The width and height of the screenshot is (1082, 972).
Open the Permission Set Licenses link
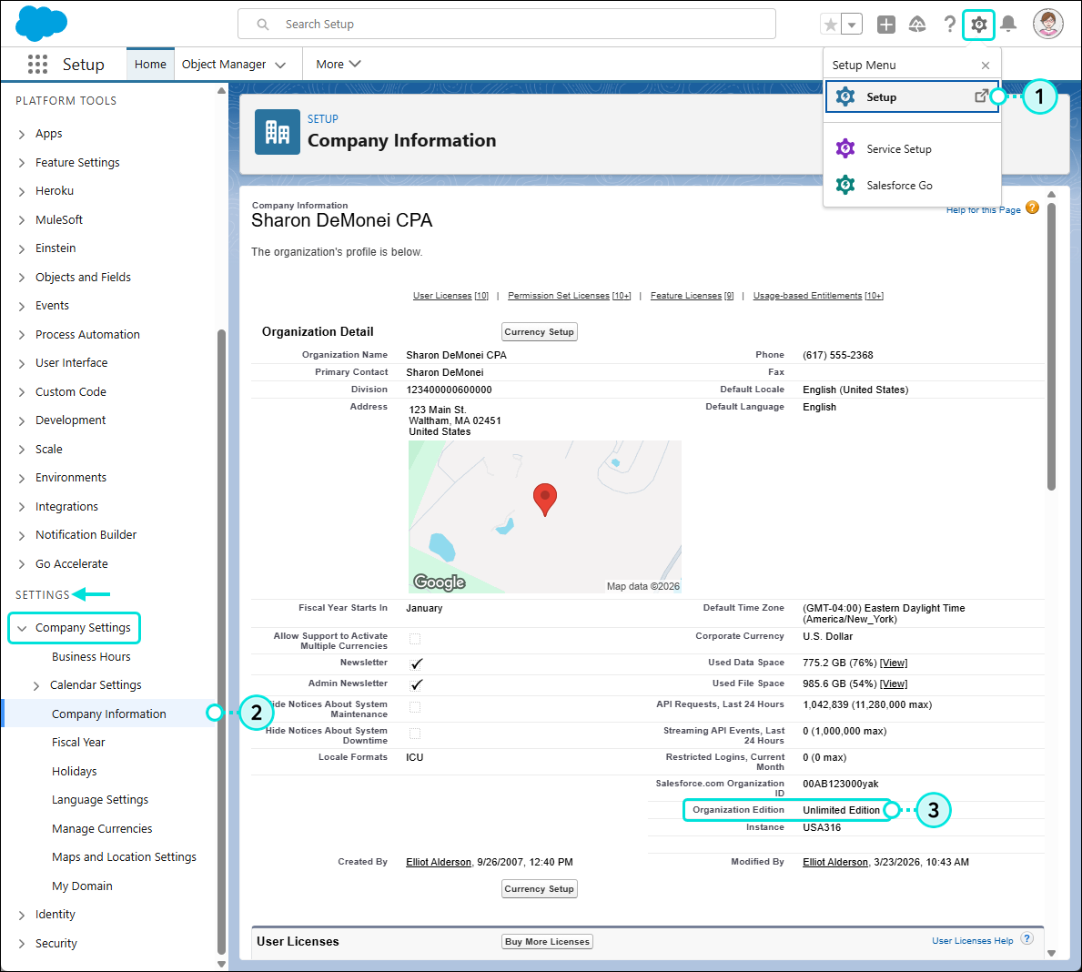pyautogui.click(x=559, y=295)
